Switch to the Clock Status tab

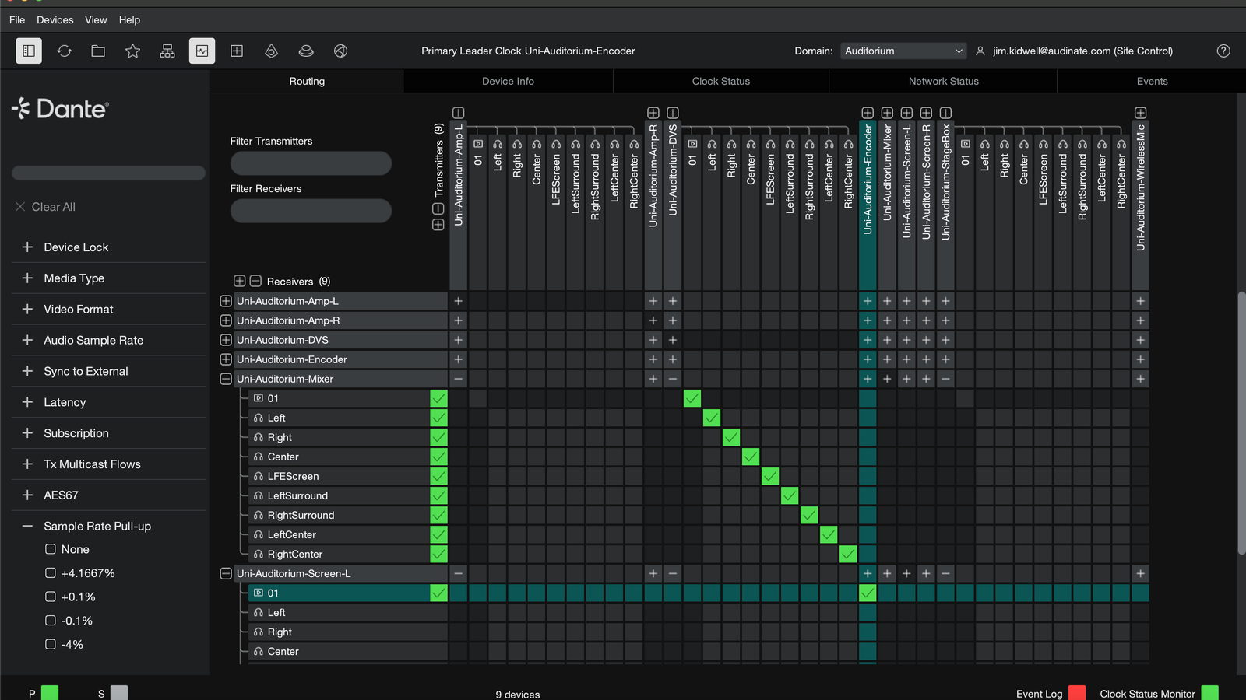point(721,81)
